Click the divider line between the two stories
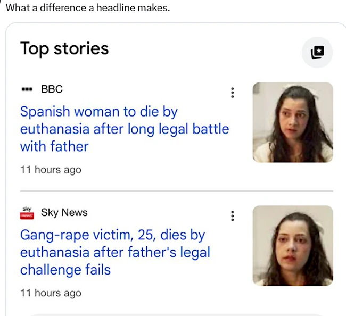Screen dimensions: 346x316 click(176, 190)
